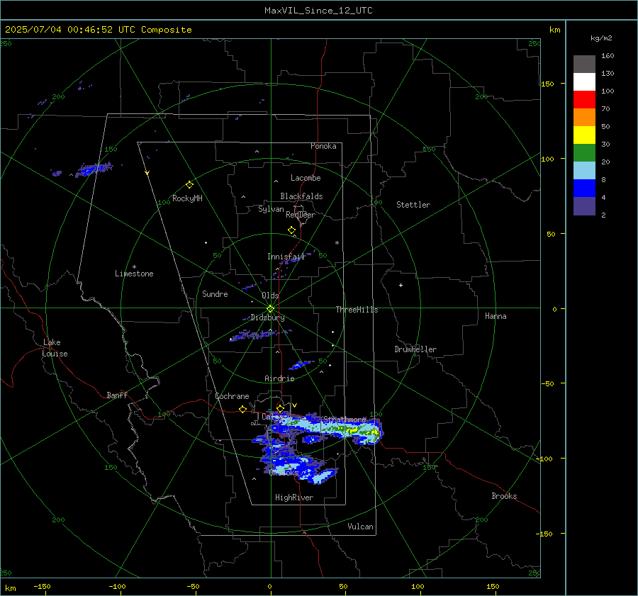
Task: Select the orange 70 legend swatch
Action: tap(584, 117)
